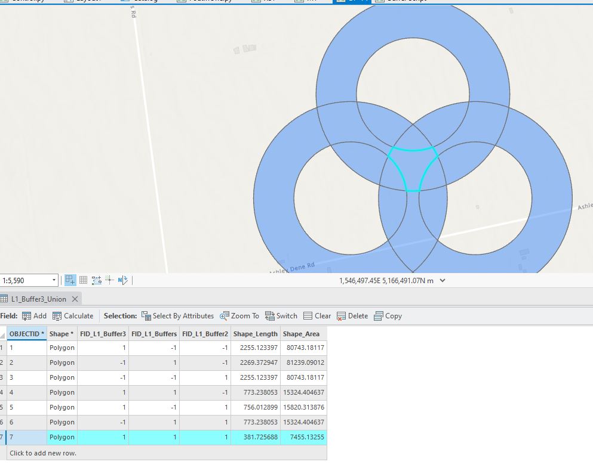Click the FID_L1_Buffers cell in row 2
Image resolution: width=593 pixels, height=465 pixels.
coord(154,362)
